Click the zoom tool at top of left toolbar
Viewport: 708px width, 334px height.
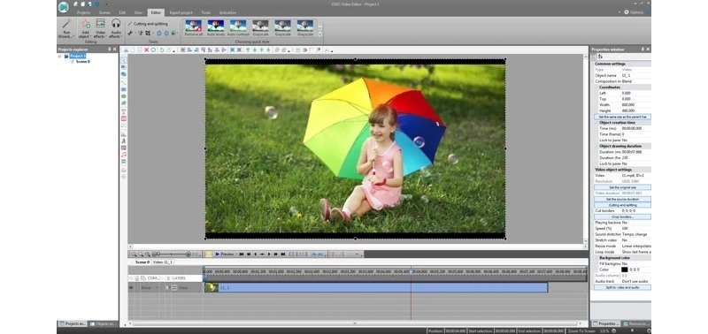click(124, 60)
